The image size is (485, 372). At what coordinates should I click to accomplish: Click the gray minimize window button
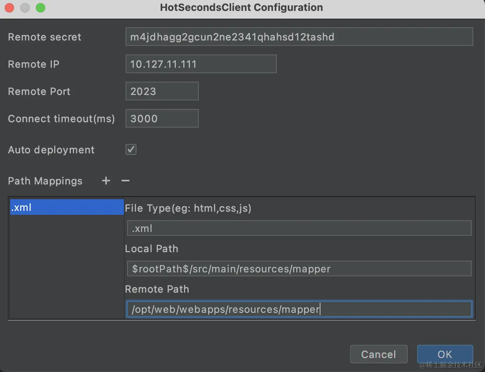[x=25, y=8]
